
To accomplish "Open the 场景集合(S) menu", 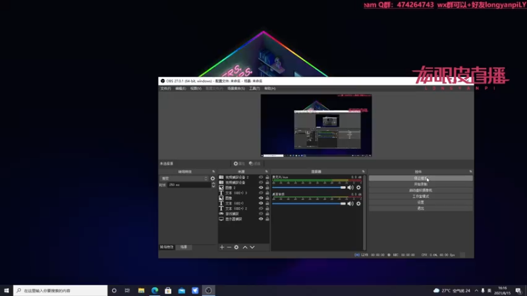I will pos(236,89).
